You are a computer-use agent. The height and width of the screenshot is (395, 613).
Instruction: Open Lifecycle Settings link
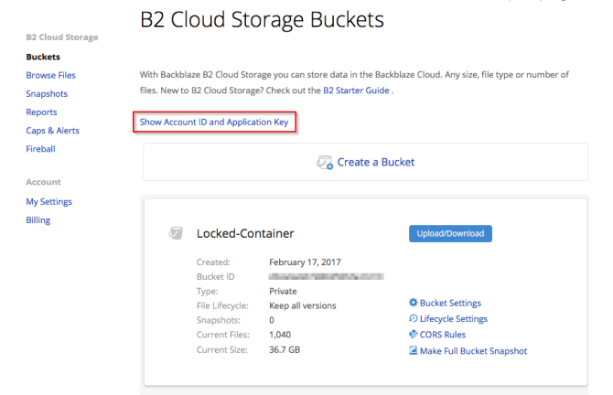(x=454, y=319)
